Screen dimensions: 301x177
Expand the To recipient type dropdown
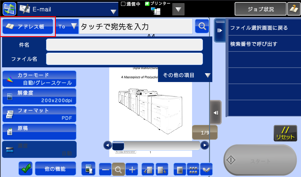(67, 26)
